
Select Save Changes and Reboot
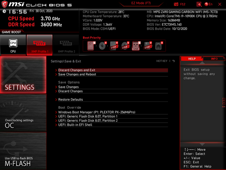(113, 74)
